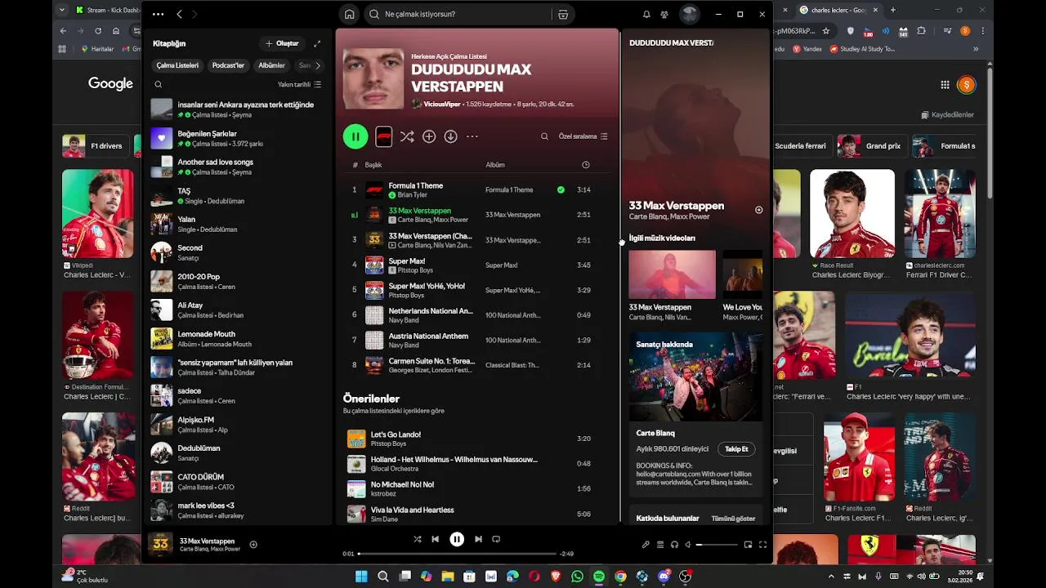
Task: Skip to the next track
Action: coord(478,539)
